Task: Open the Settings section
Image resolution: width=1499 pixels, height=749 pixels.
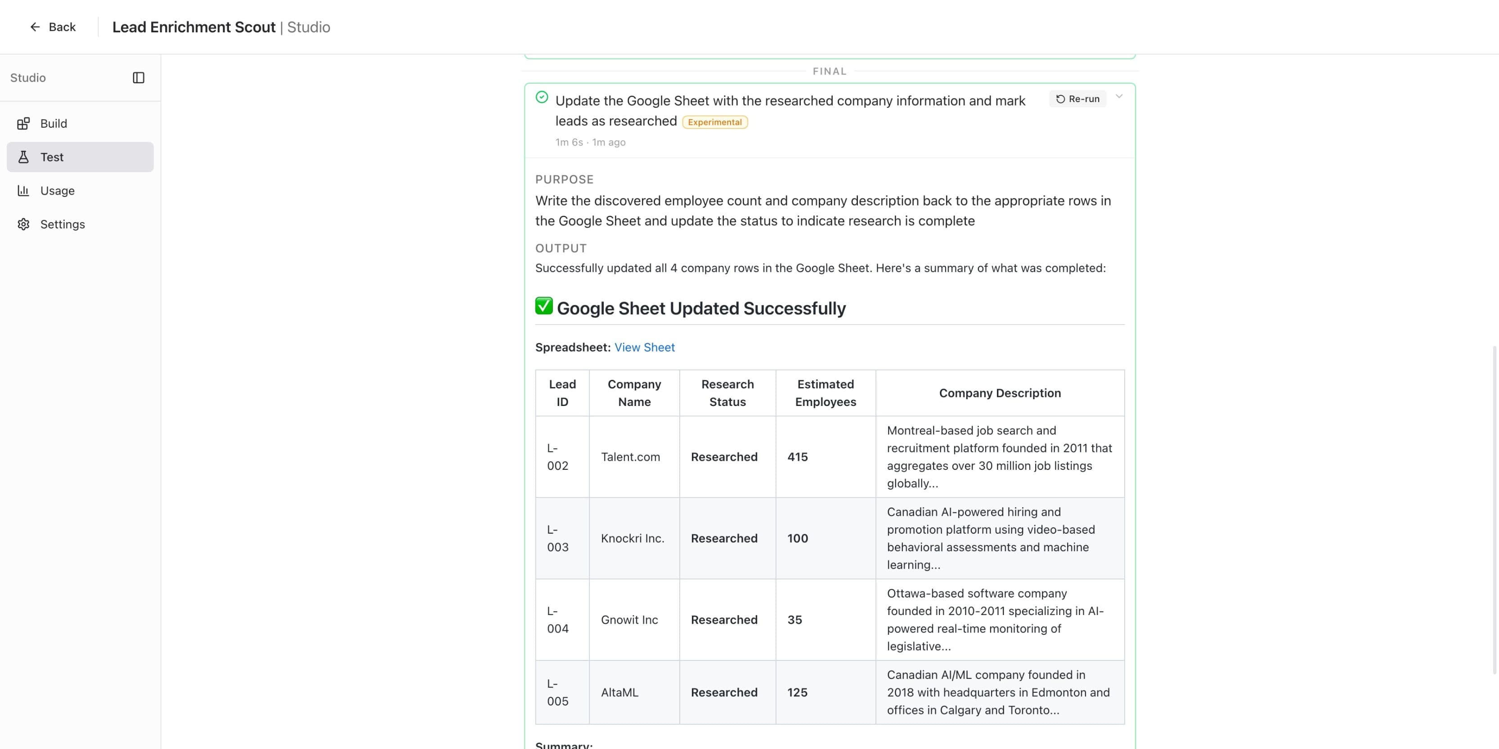Action: tap(62, 224)
